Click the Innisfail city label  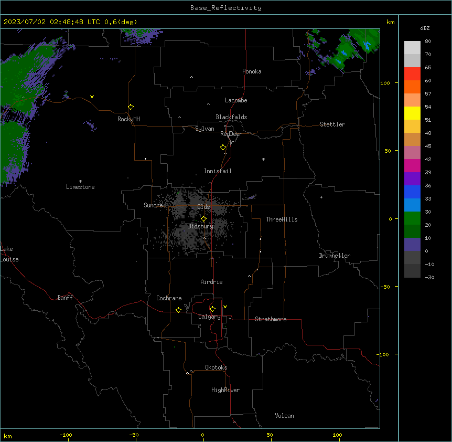pos(218,171)
